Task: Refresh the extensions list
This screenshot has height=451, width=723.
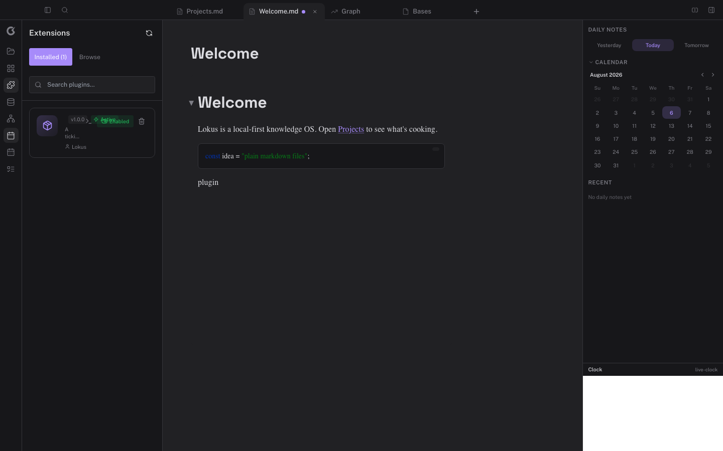Action: [x=149, y=33]
